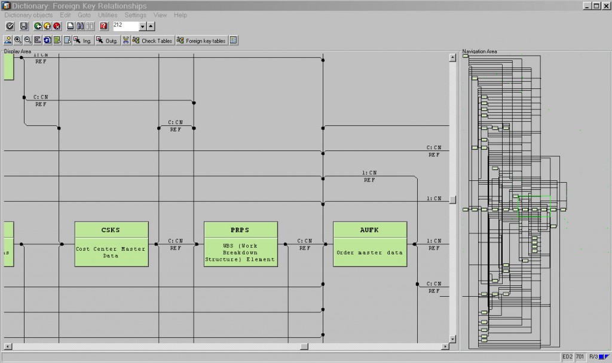
Task: Click the Check Tables button
Action: (152, 41)
